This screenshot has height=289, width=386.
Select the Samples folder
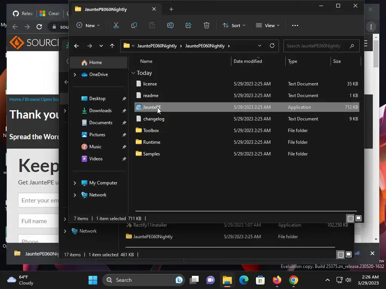coord(247,154)
